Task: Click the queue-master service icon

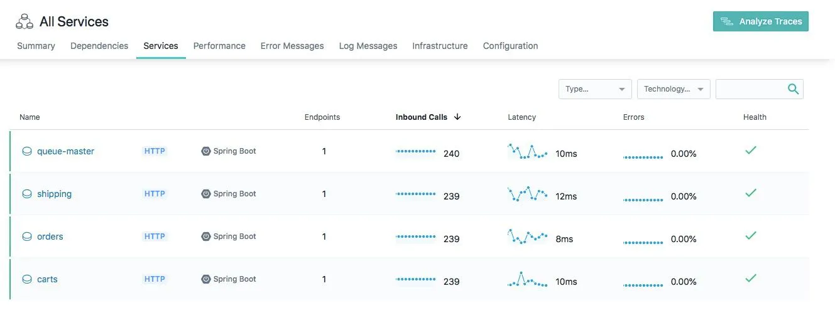Action: (x=27, y=151)
